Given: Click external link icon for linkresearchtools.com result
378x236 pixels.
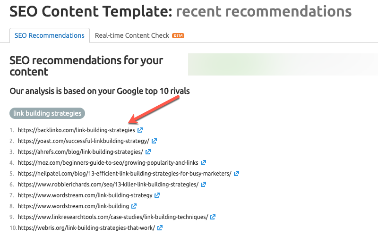Looking at the screenshot, I should [213, 217].
